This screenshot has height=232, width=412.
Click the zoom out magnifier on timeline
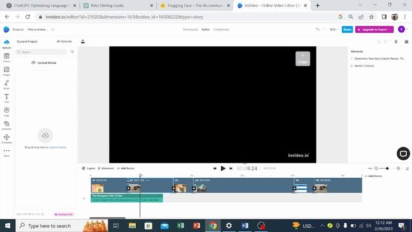[x=376, y=168]
